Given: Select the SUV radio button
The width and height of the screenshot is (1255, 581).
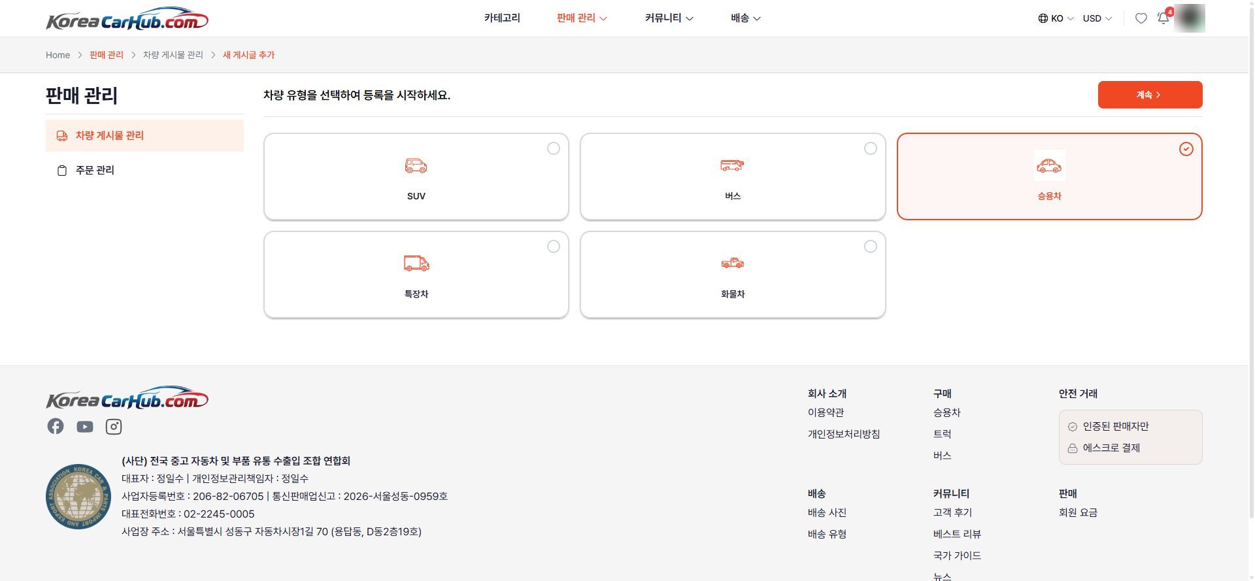Looking at the screenshot, I should coord(554,148).
